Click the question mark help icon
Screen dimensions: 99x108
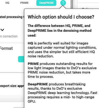(x=63, y=3)
